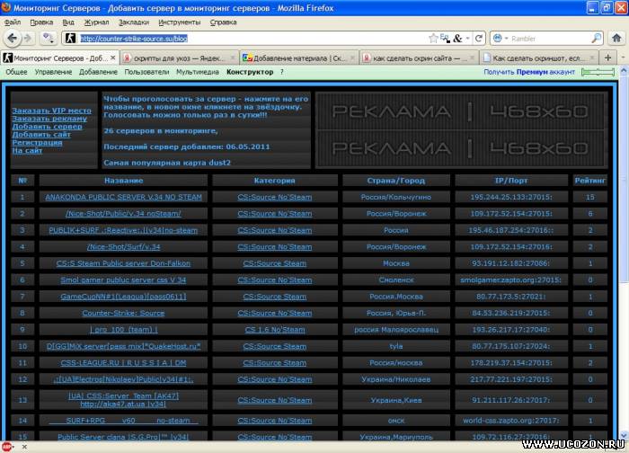This screenshot has height=453, width=629.
Task: Switch to как сделать скрин сайта tab
Action: pyautogui.click(x=419, y=58)
